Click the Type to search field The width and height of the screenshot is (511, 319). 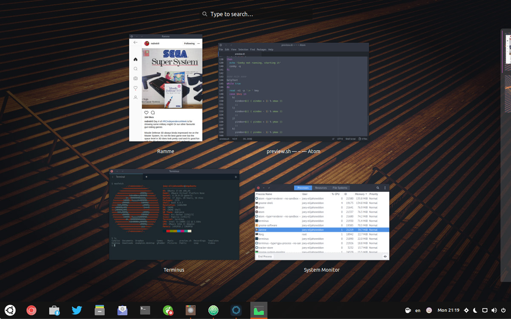pyautogui.click(x=232, y=14)
